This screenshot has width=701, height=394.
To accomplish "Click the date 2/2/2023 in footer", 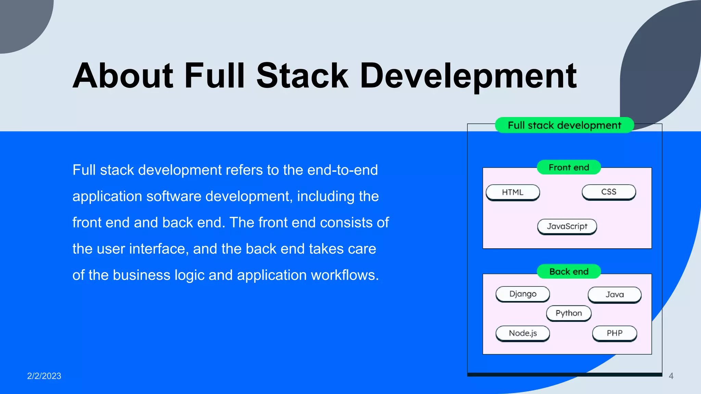I will tap(44, 376).
